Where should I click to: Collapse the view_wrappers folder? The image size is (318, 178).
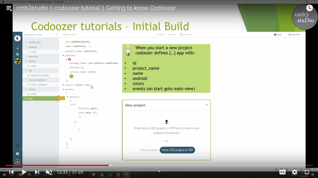pyautogui.click(x=26, y=80)
